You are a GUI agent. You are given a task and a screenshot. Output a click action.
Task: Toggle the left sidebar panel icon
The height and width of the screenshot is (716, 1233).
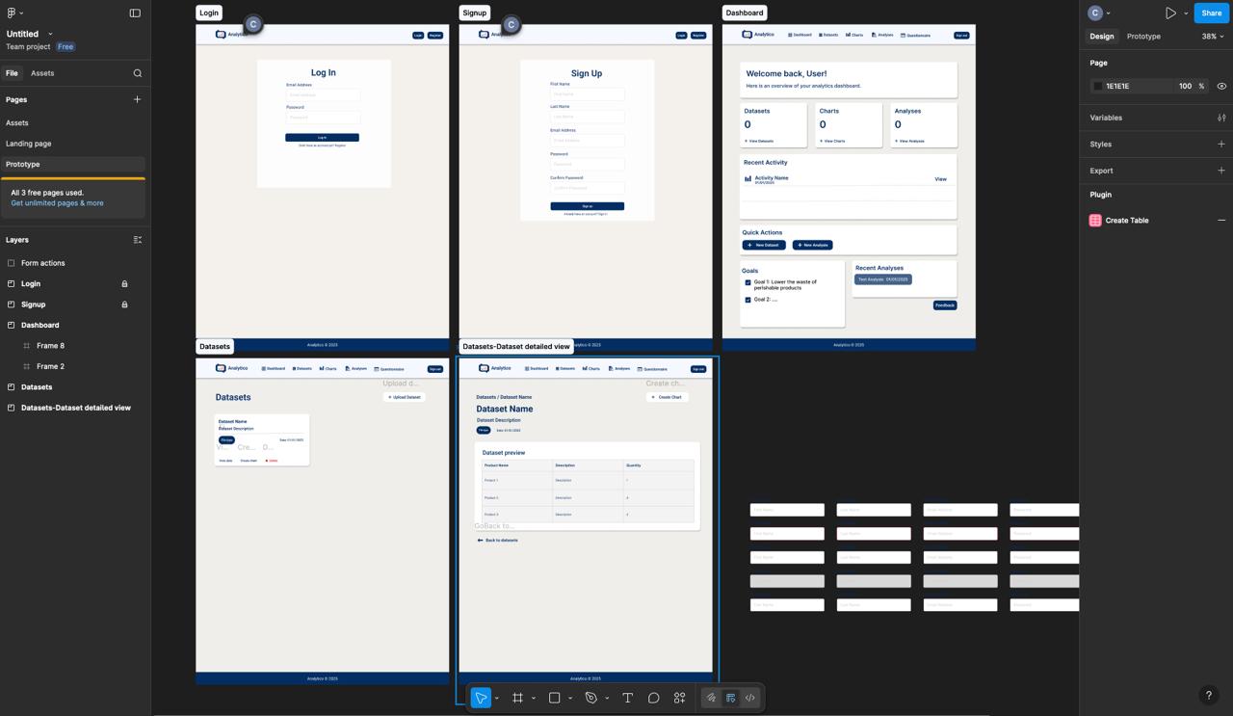pos(135,13)
